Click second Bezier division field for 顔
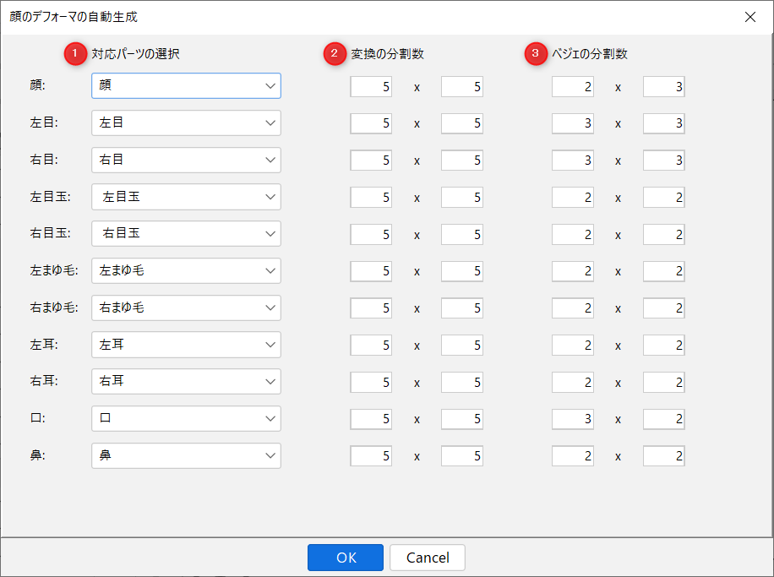774x577 pixels. click(x=663, y=87)
